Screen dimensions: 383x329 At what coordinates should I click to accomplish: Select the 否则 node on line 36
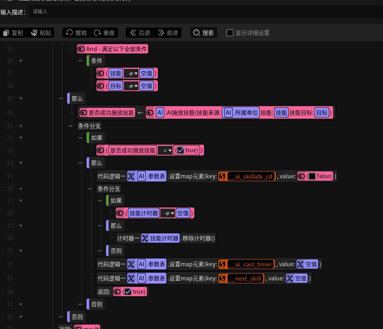coord(77,317)
